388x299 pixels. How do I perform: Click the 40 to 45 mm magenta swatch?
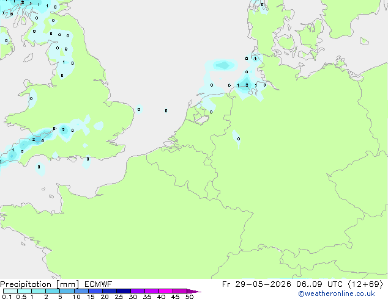(x=166, y=291)
